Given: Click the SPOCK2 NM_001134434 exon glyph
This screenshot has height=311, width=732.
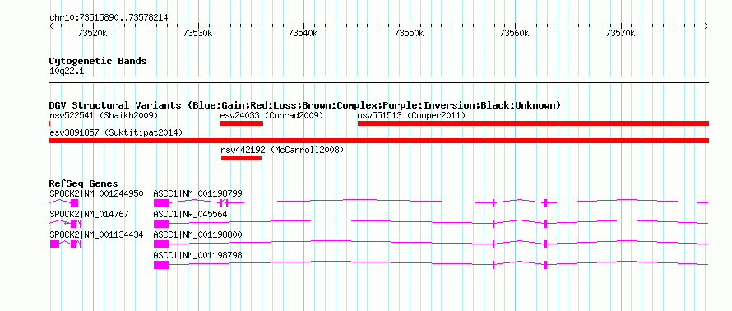Looking at the screenshot, I should tap(54, 244).
